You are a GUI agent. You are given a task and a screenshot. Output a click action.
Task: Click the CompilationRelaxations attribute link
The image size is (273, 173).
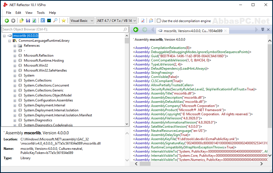tap(168, 48)
